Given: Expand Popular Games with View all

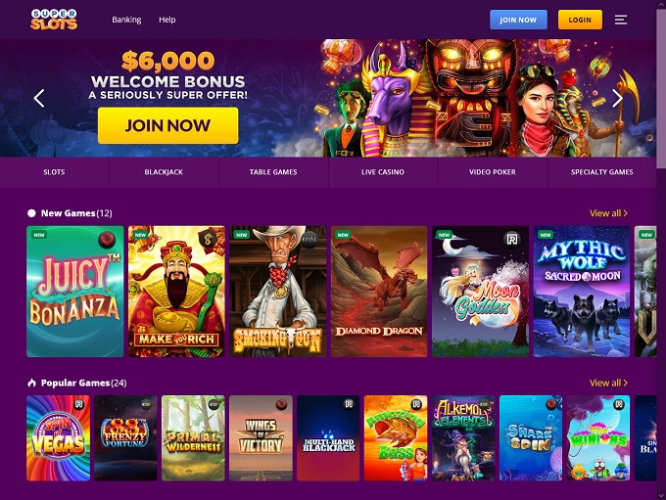Looking at the screenshot, I should pos(608,383).
